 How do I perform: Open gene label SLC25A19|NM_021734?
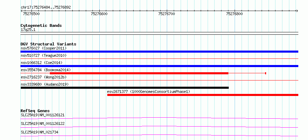pos(39,132)
